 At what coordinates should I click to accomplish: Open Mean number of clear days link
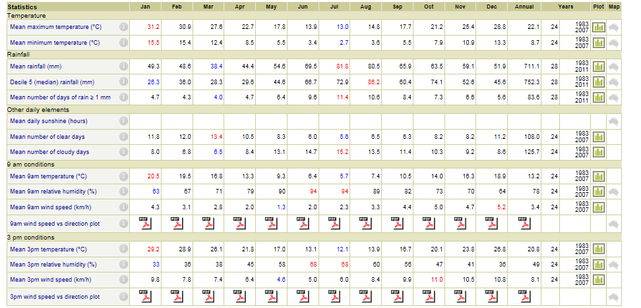pos(47,137)
